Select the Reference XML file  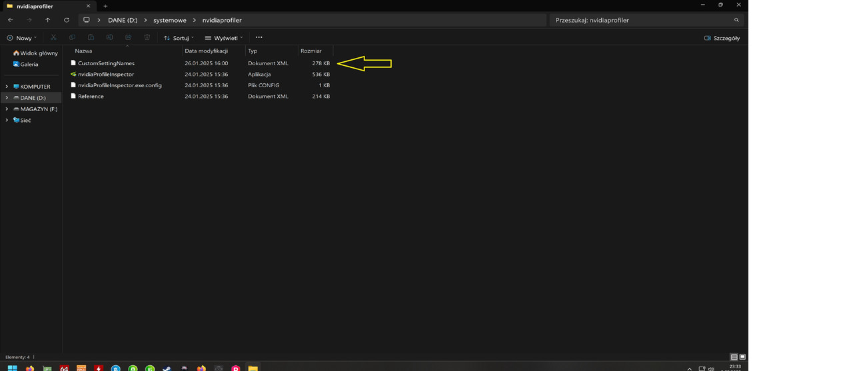tap(91, 97)
